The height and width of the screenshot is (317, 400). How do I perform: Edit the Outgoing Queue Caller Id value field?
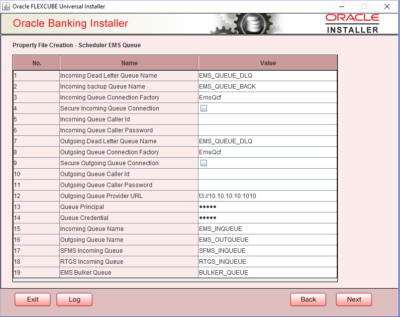point(268,174)
